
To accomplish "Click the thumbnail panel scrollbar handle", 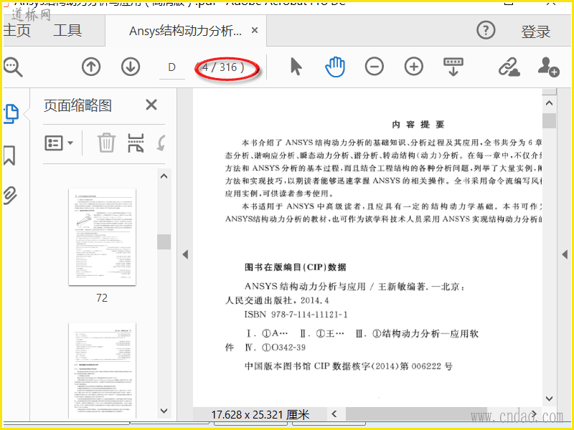I will pyautogui.click(x=164, y=242).
